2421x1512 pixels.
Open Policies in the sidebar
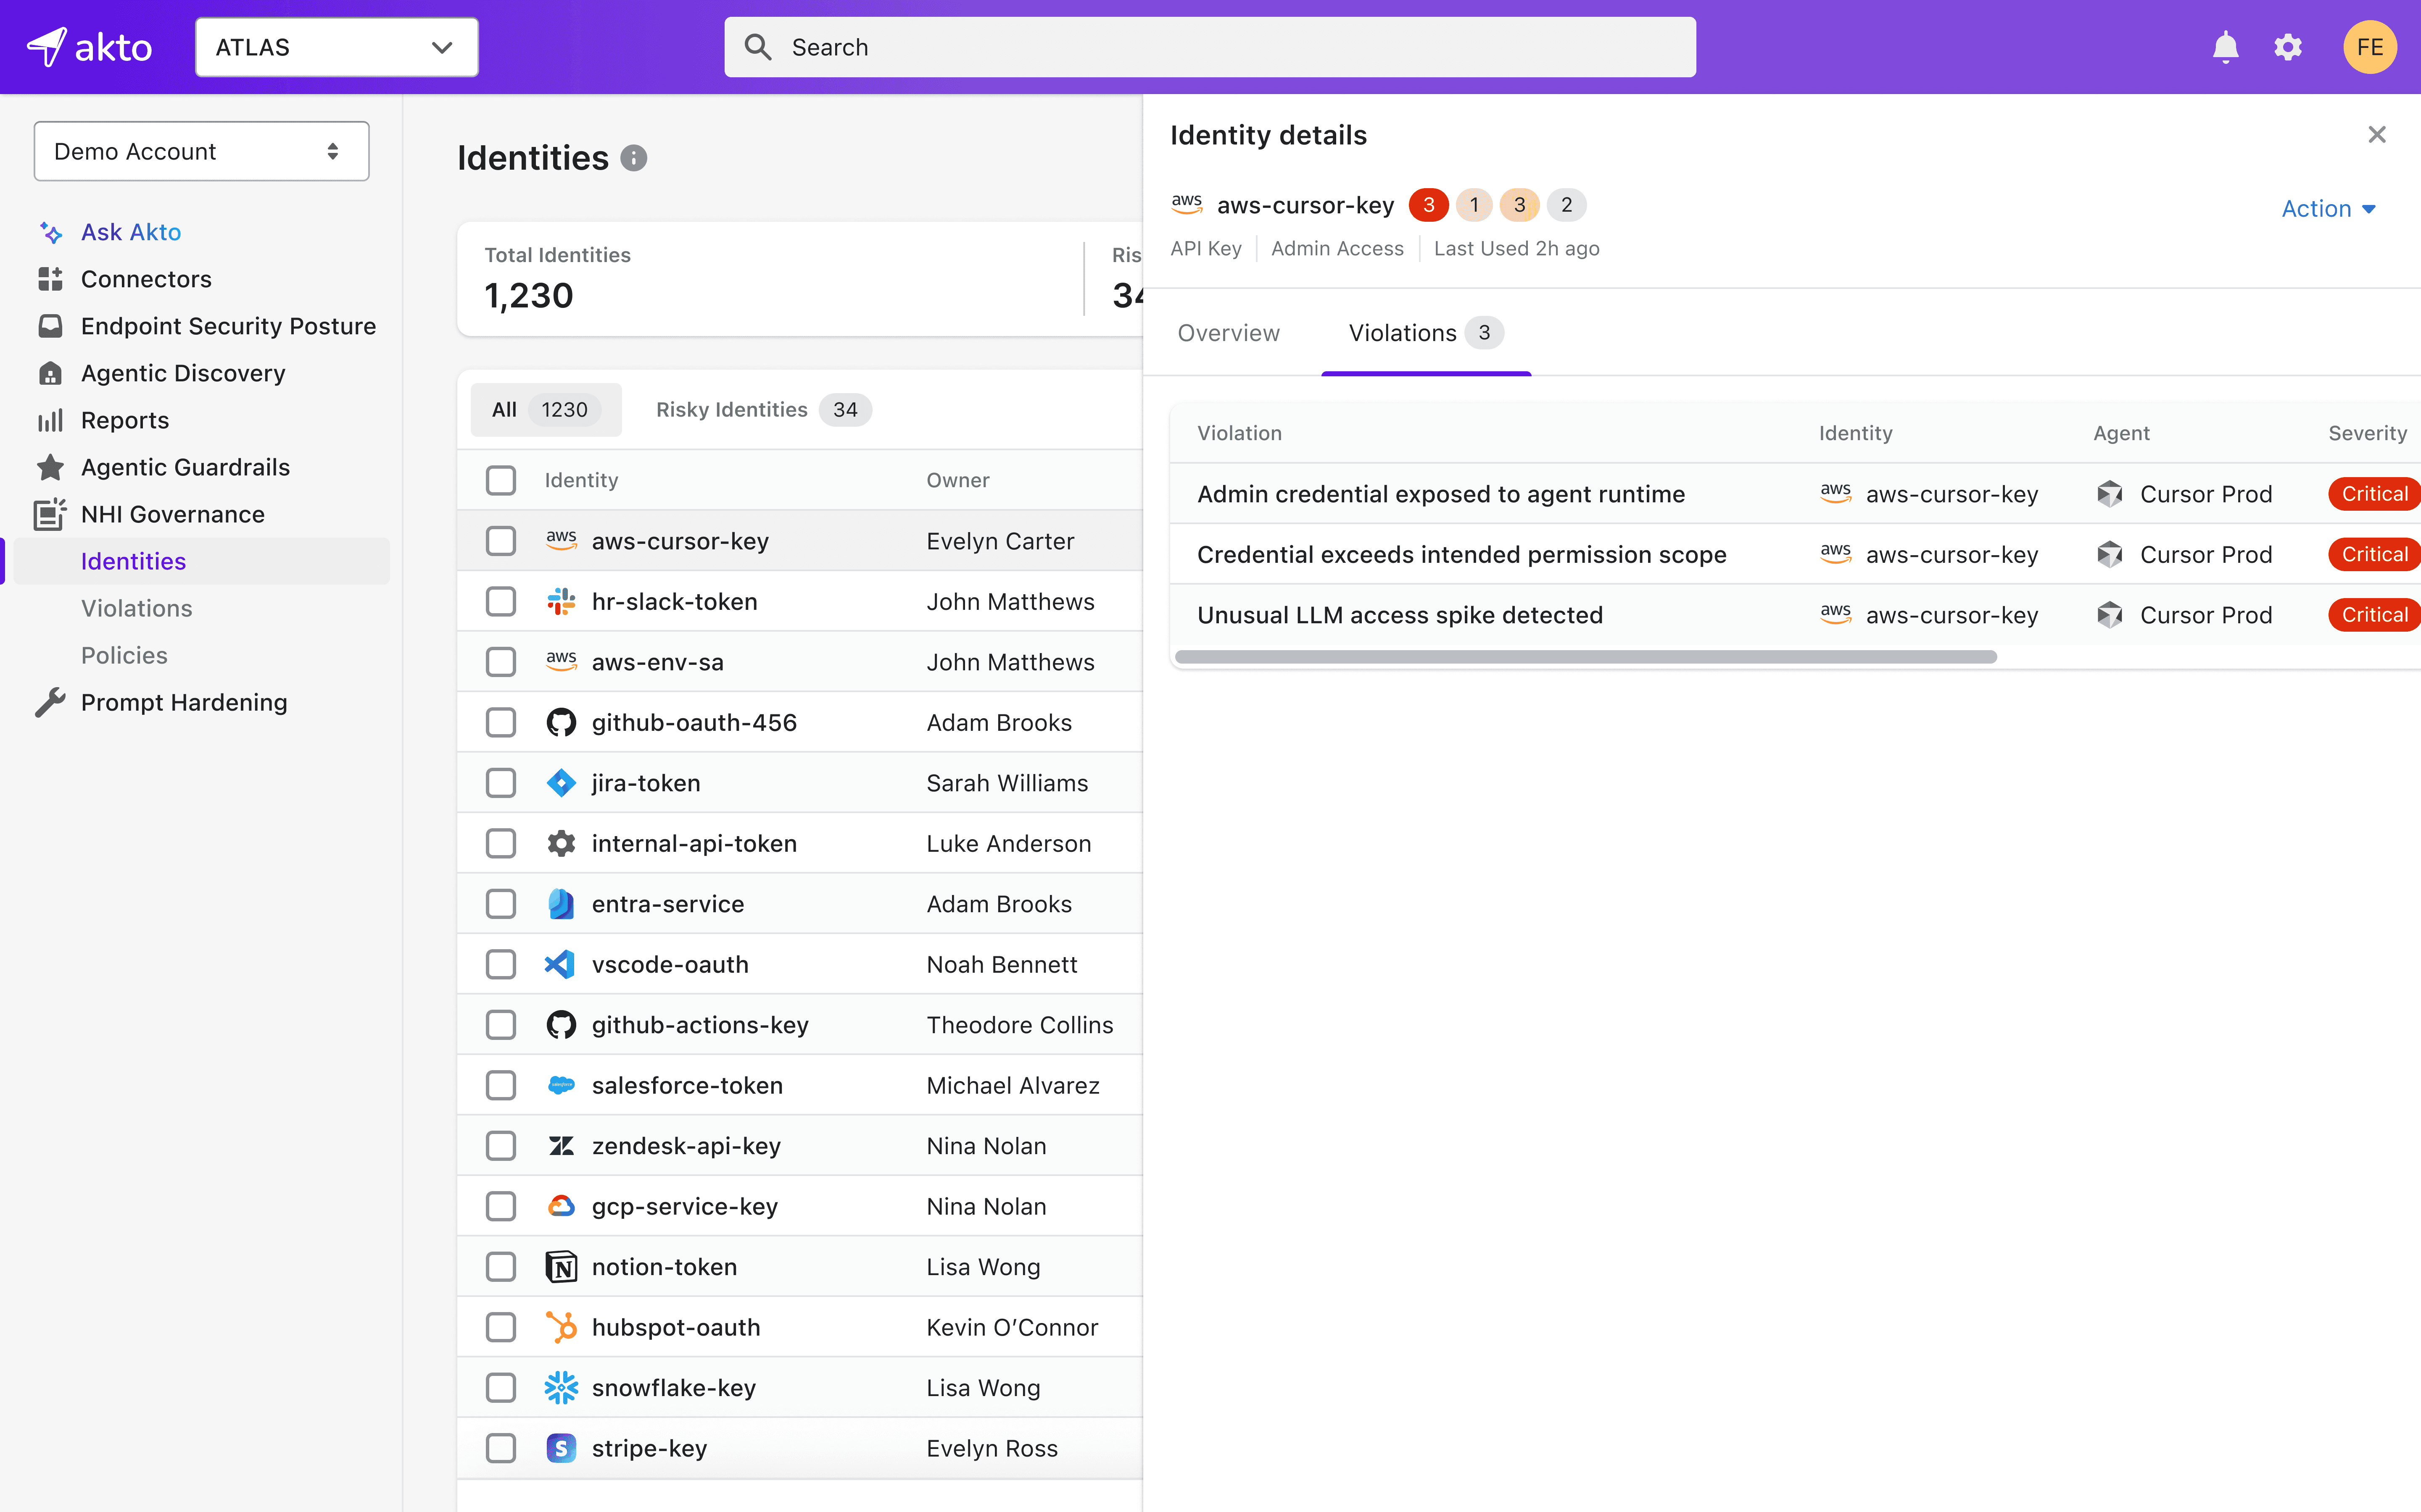point(124,655)
